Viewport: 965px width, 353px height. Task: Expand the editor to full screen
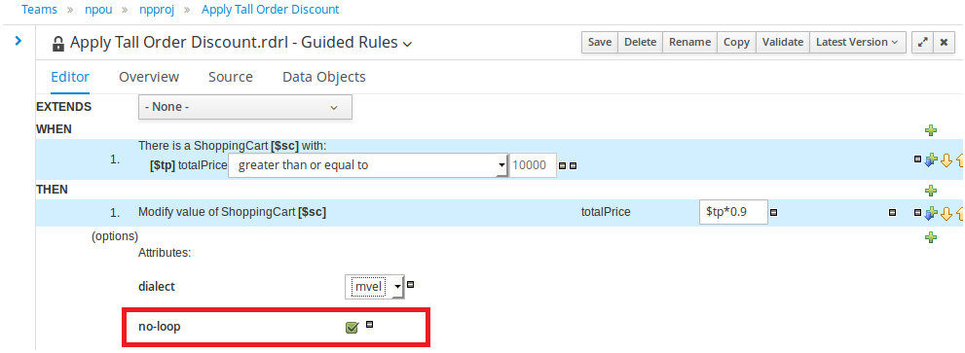(922, 42)
